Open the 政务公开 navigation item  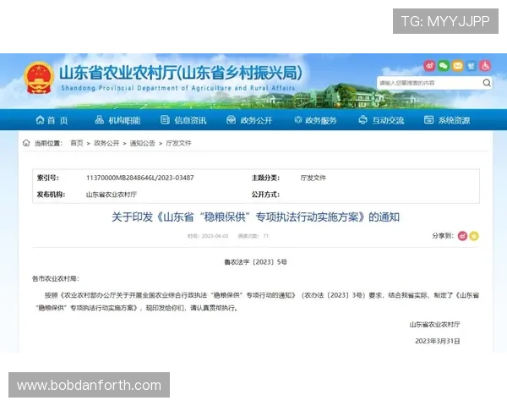click(x=249, y=120)
